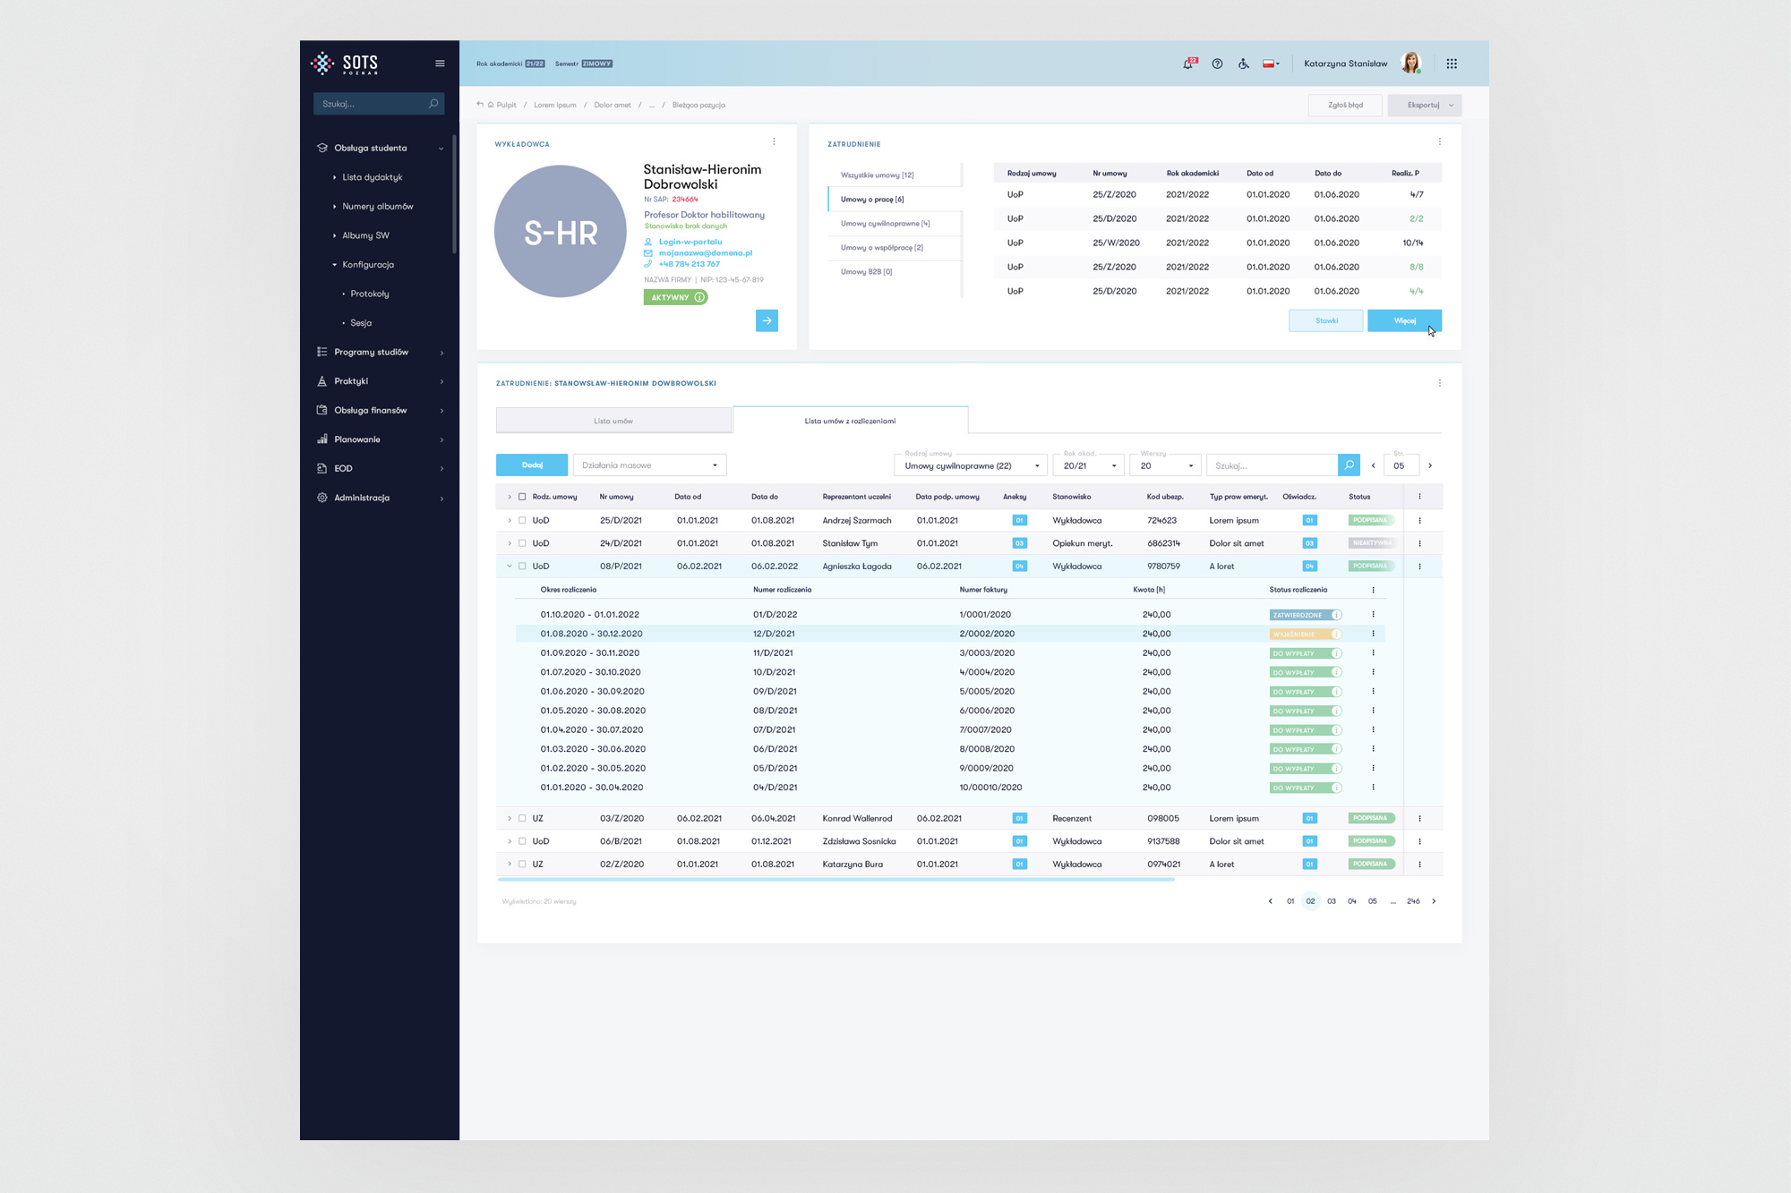Open the Rodzaj umowy dropdown
Image resolution: width=1791 pixels, height=1193 pixels.
click(971, 465)
